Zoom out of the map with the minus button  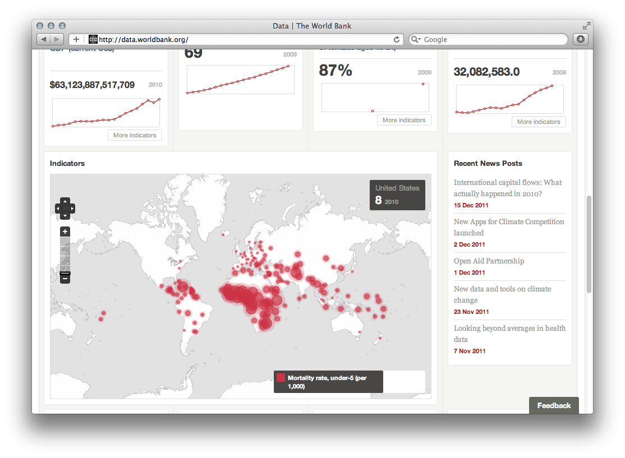[x=65, y=277]
